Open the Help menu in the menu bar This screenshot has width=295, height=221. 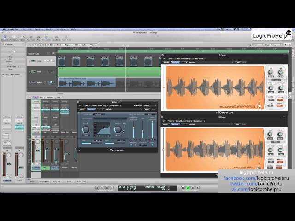tap(74, 29)
